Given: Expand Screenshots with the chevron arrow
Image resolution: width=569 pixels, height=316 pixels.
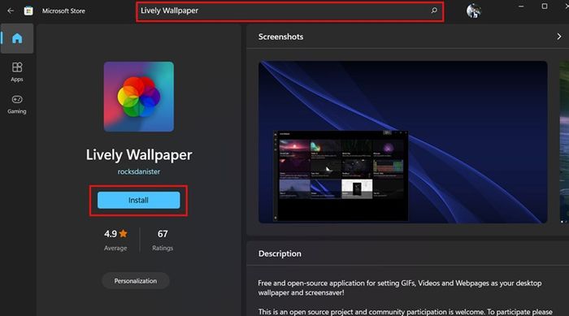Looking at the screenshot, I should 559,37.
